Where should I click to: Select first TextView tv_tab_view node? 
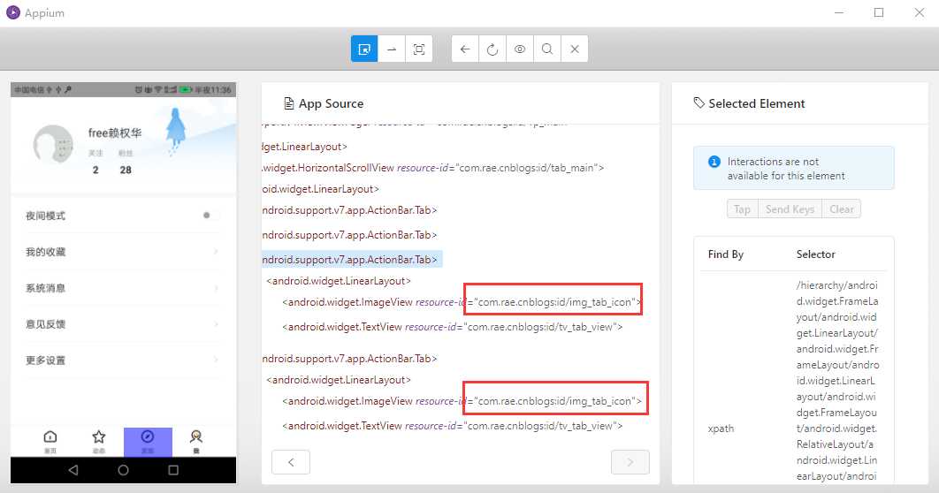[x=452, y=327]
